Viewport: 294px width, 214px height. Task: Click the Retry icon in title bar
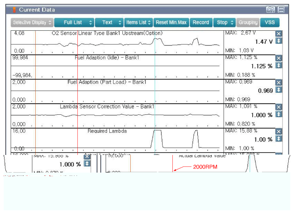tap(271, 9)
